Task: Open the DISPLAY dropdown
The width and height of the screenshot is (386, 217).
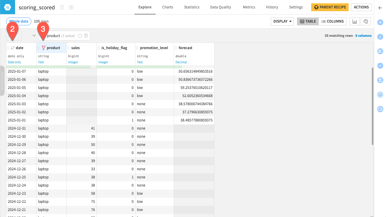Action: pos(282,21)
